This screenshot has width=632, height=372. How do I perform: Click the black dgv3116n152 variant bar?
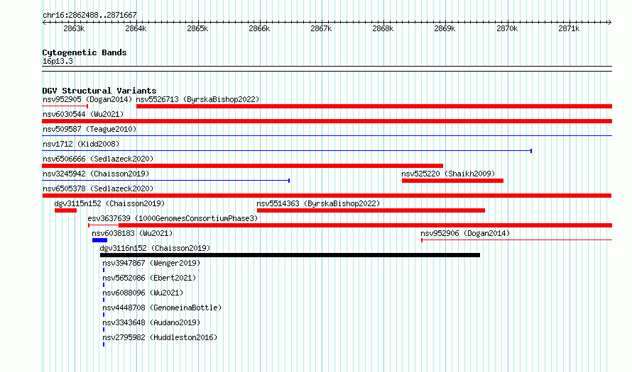[290, 255]
